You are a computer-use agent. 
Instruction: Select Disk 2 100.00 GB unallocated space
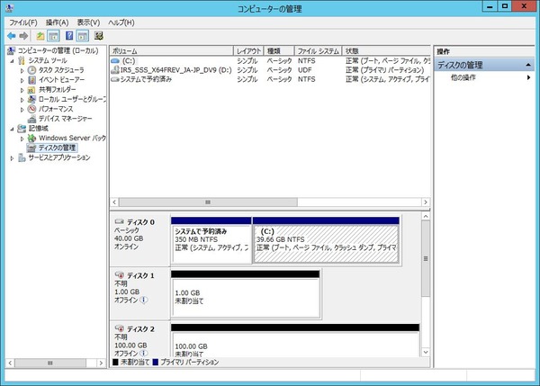[x=295, y=341]
